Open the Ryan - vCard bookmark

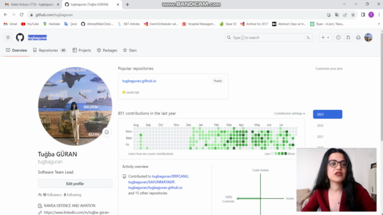(327, 24)
